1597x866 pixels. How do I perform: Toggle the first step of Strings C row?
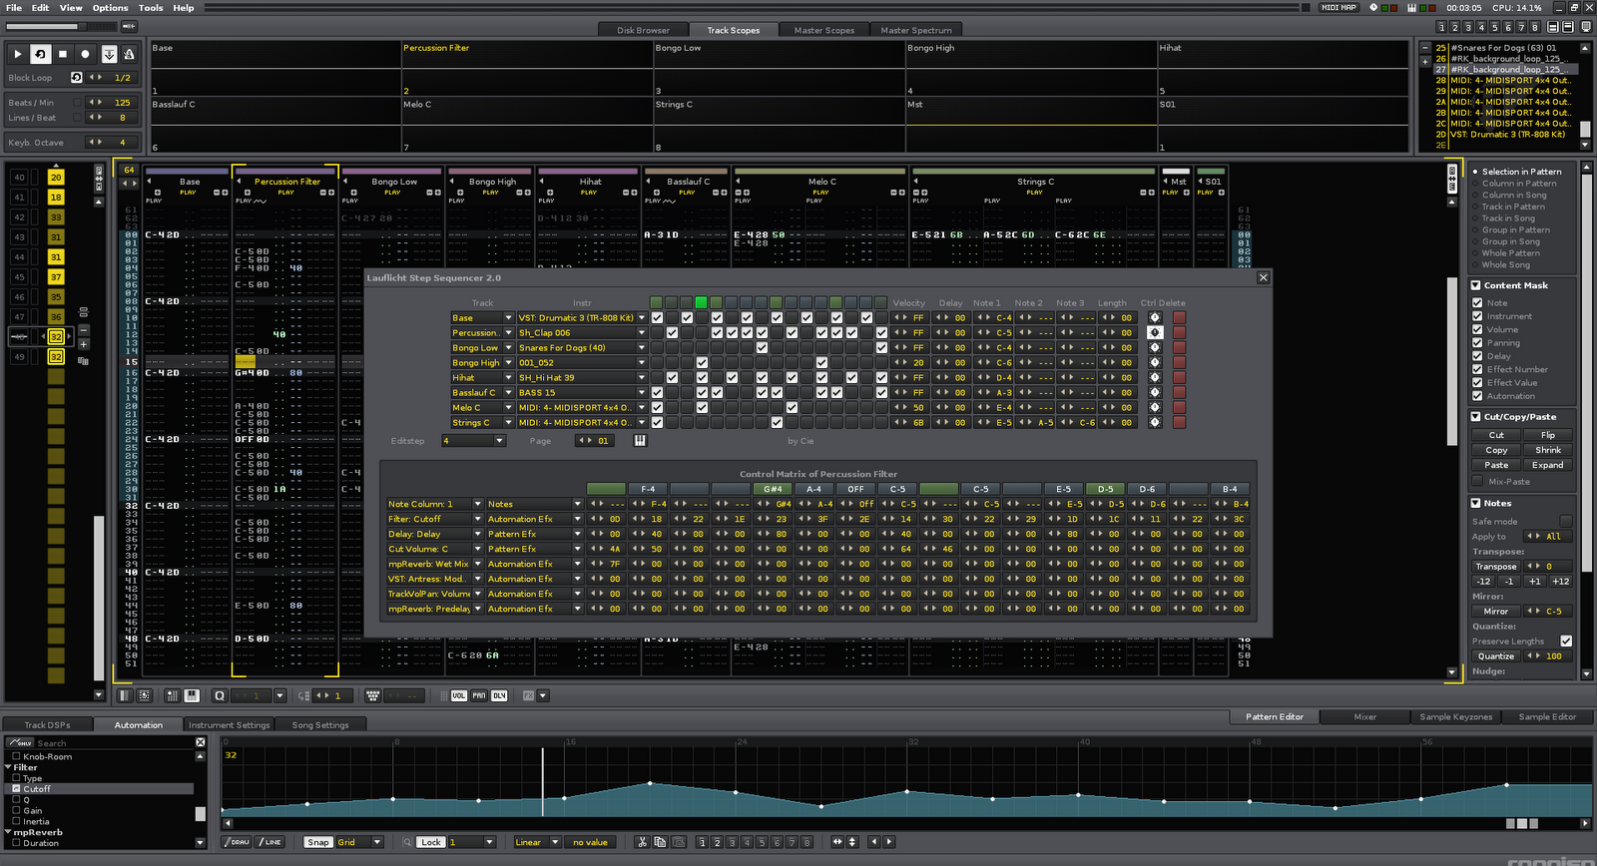point(657,422)
